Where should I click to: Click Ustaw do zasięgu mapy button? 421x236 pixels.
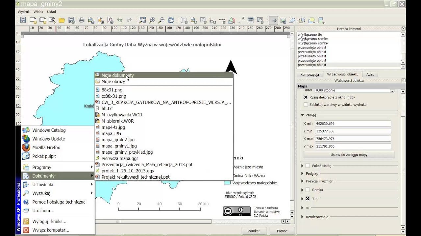[349, 155]
